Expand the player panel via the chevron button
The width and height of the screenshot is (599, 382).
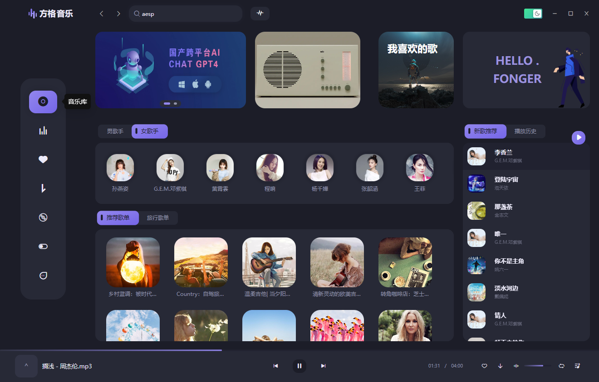tap(26, 366)
